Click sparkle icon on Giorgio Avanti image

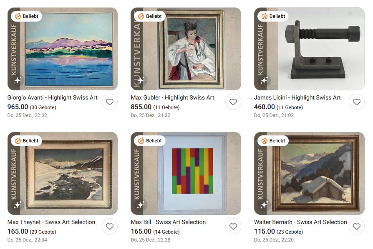click(18, 80)
